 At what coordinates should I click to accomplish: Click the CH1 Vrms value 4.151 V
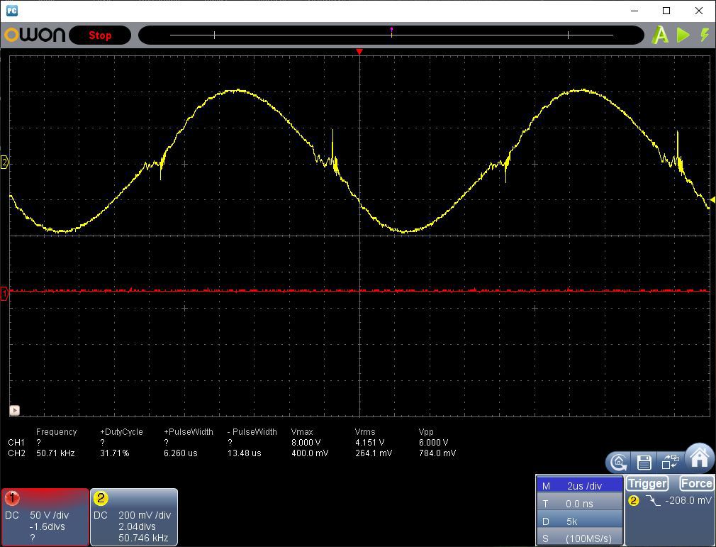pos(369,442)
